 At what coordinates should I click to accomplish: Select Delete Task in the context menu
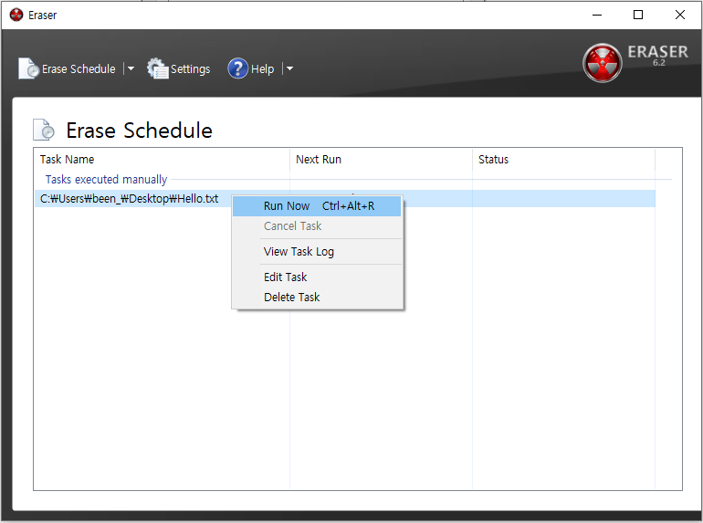[291, 298]
